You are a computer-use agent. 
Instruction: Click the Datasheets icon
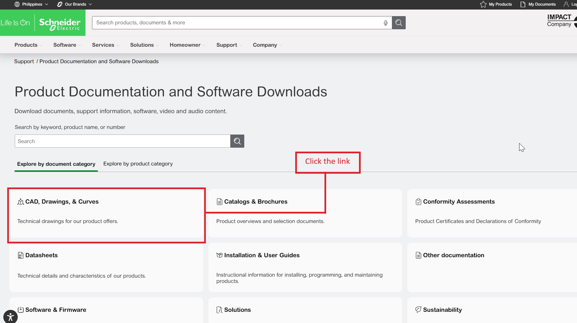[21, 255]
